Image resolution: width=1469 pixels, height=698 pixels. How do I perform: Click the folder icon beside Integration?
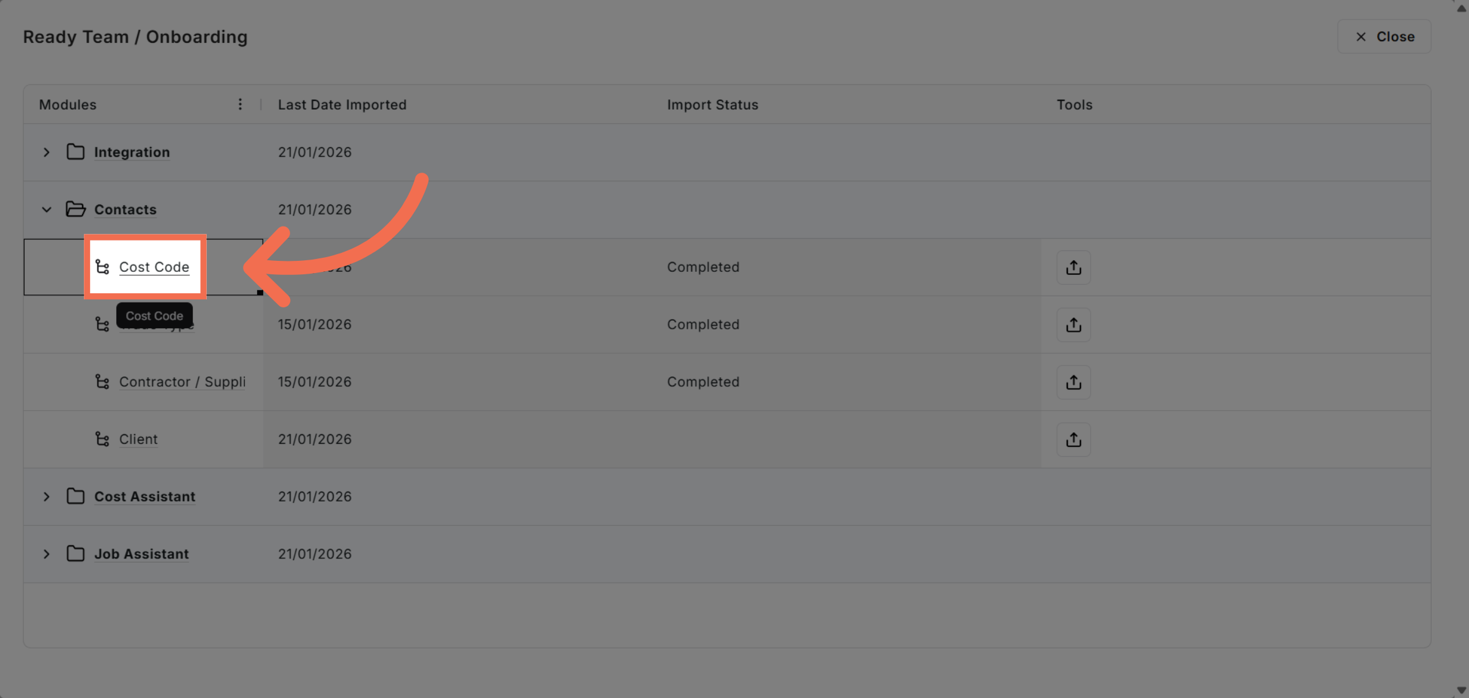[75, 152]
